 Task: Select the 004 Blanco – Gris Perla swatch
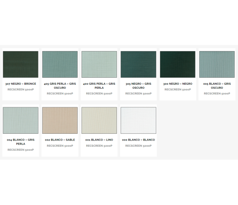(21, 120)
